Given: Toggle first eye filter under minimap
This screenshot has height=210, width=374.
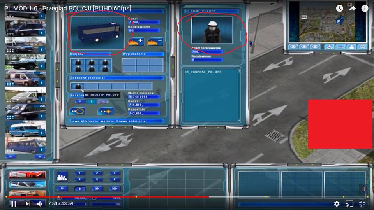Looking at the screenshot, I should coord(293,47).
